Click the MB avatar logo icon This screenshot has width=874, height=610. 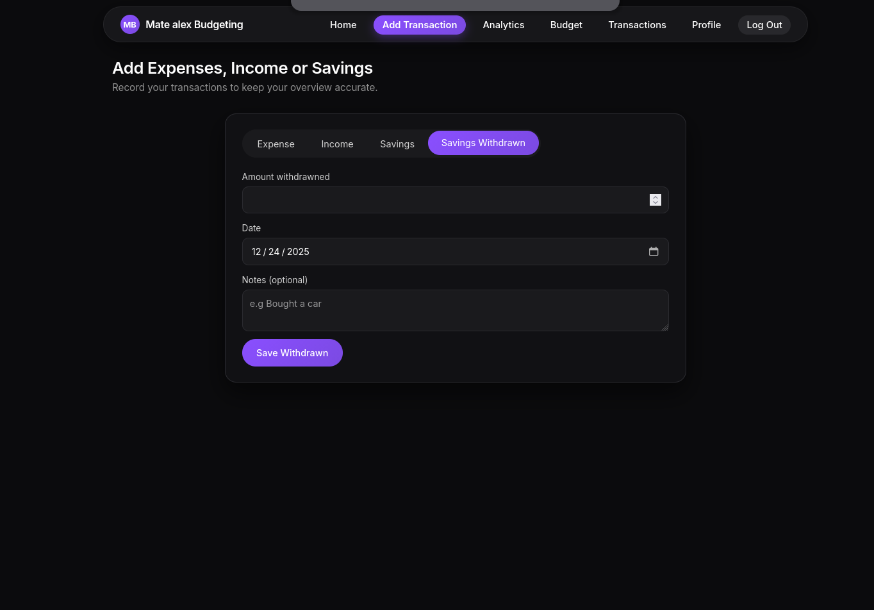[x=129, y=25]
